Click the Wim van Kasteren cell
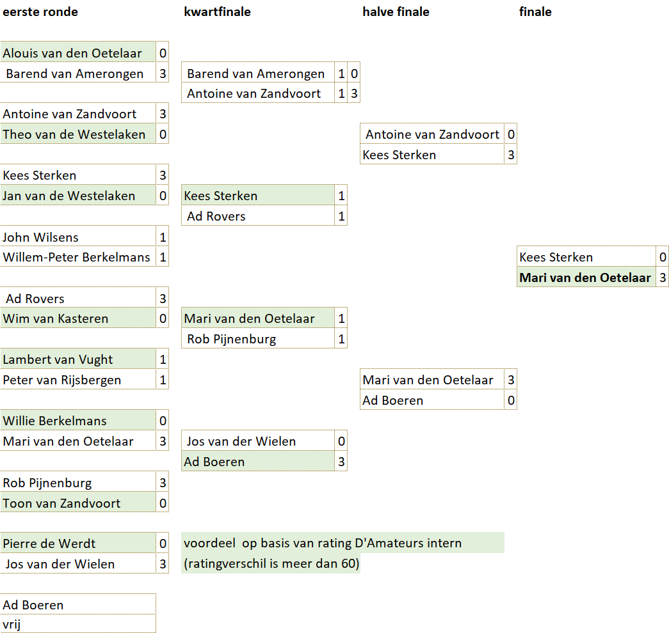669x633 pixels. [56, 318]
